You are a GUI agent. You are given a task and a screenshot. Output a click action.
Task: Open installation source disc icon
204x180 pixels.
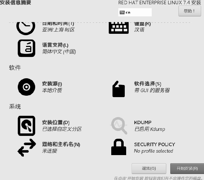26,87
